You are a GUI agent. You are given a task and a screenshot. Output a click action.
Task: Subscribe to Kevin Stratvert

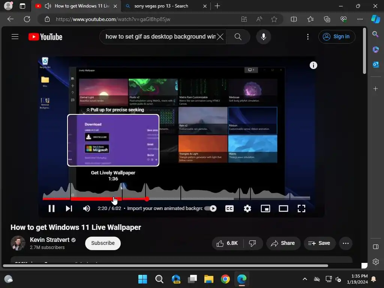tap(103, 243)
